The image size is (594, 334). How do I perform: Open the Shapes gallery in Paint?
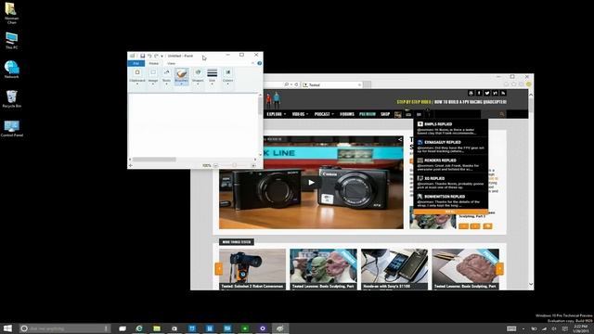(198, 76)
